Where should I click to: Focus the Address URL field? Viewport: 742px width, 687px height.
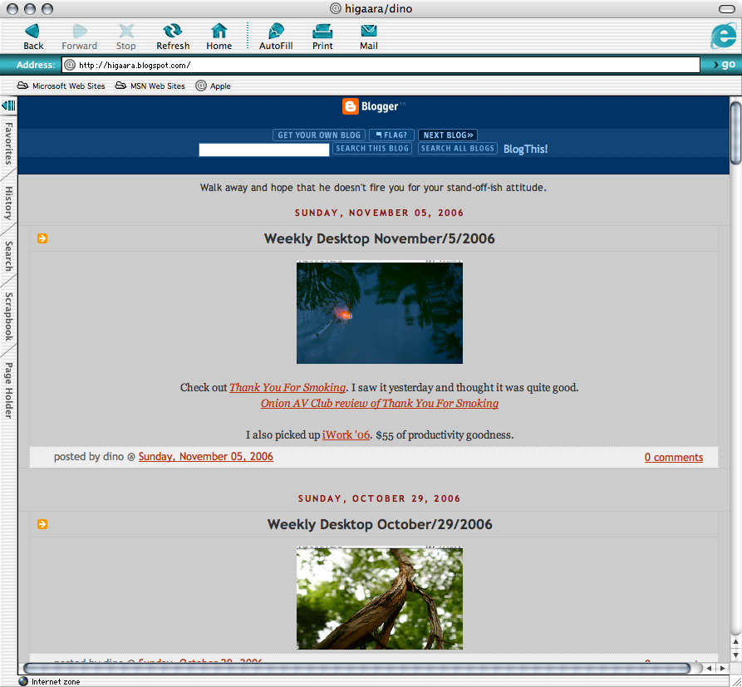click(381, 65)
